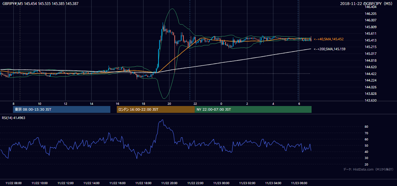Click the RSI 80 level label

367,127
